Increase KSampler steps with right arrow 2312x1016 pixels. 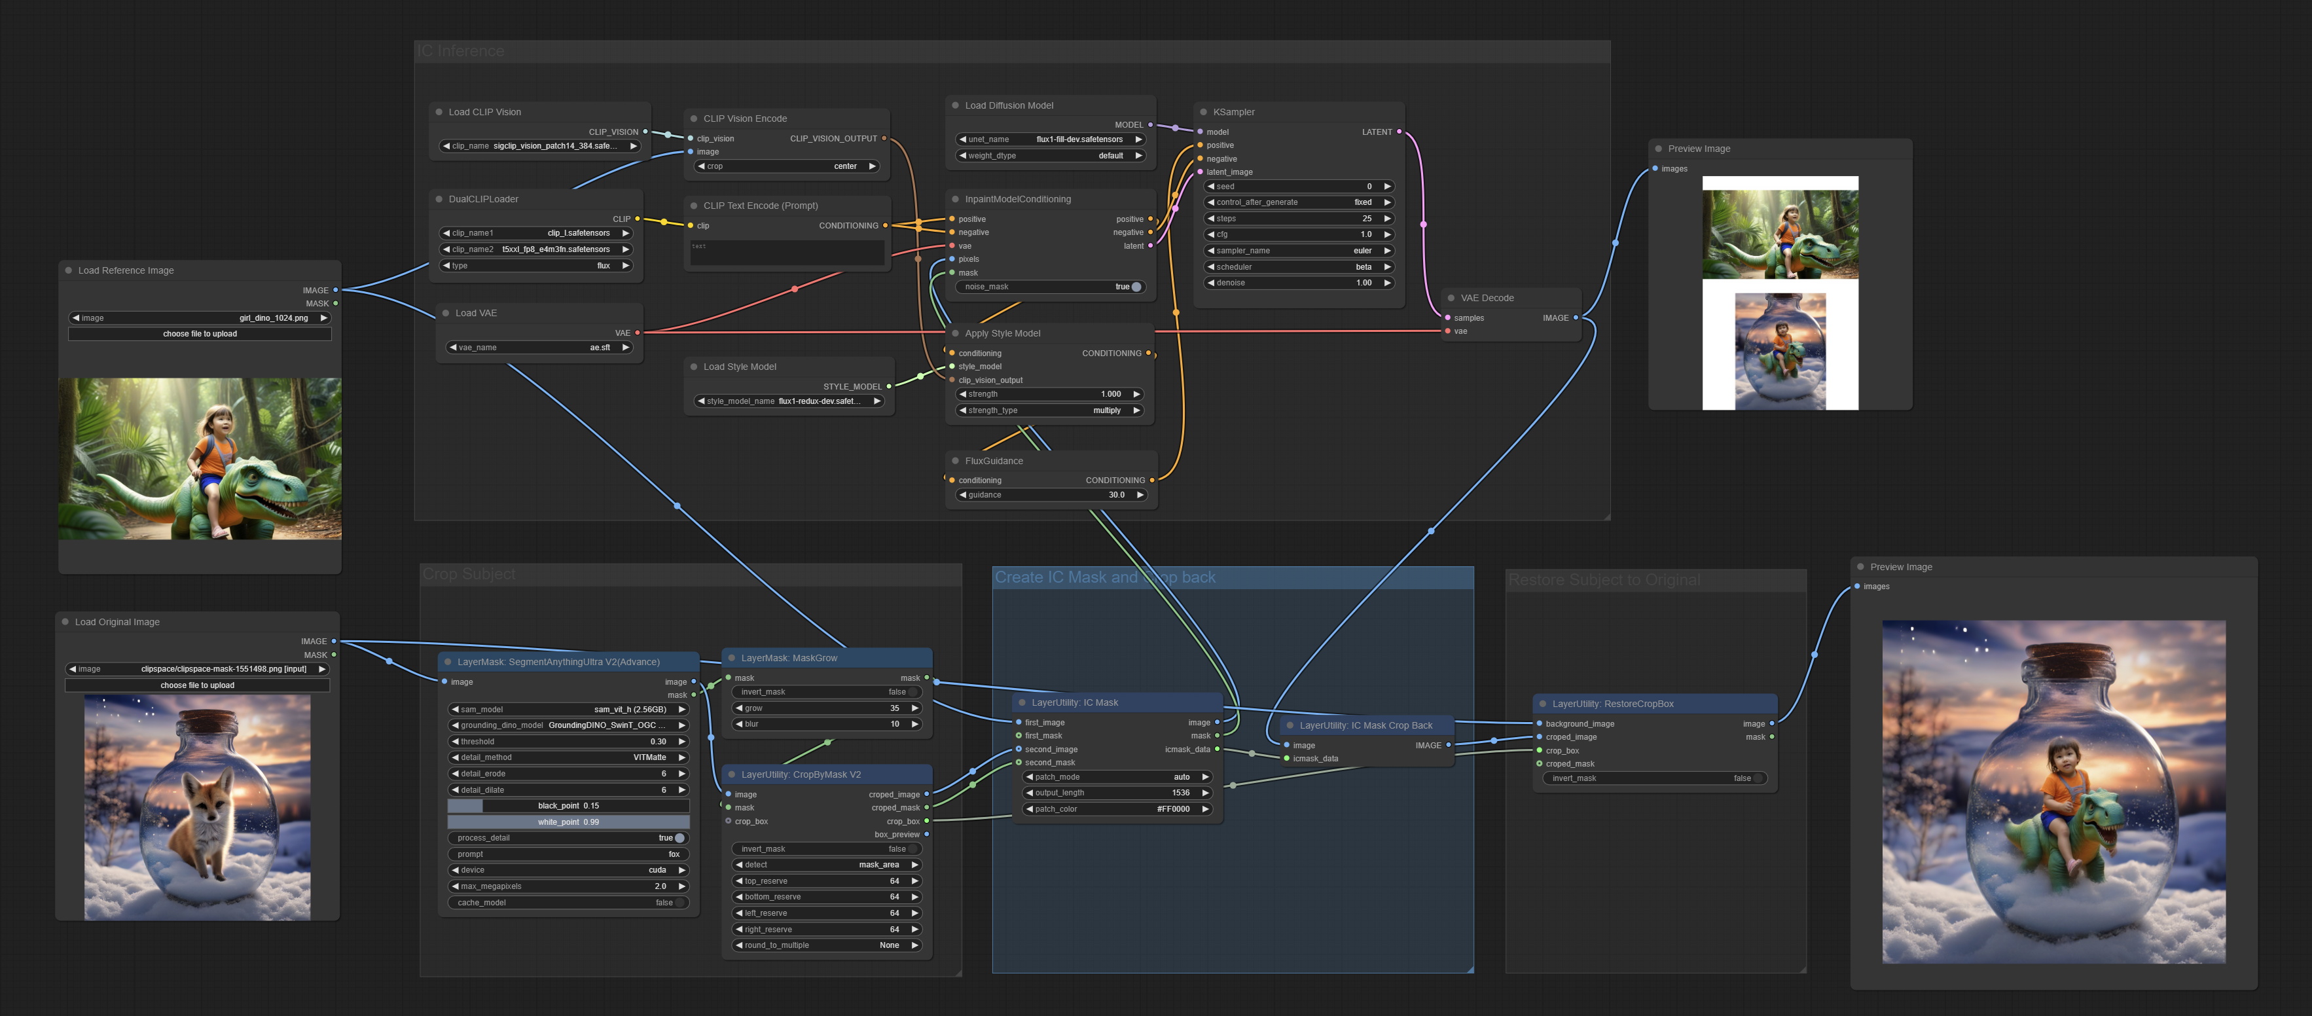tap(1386, 219)
